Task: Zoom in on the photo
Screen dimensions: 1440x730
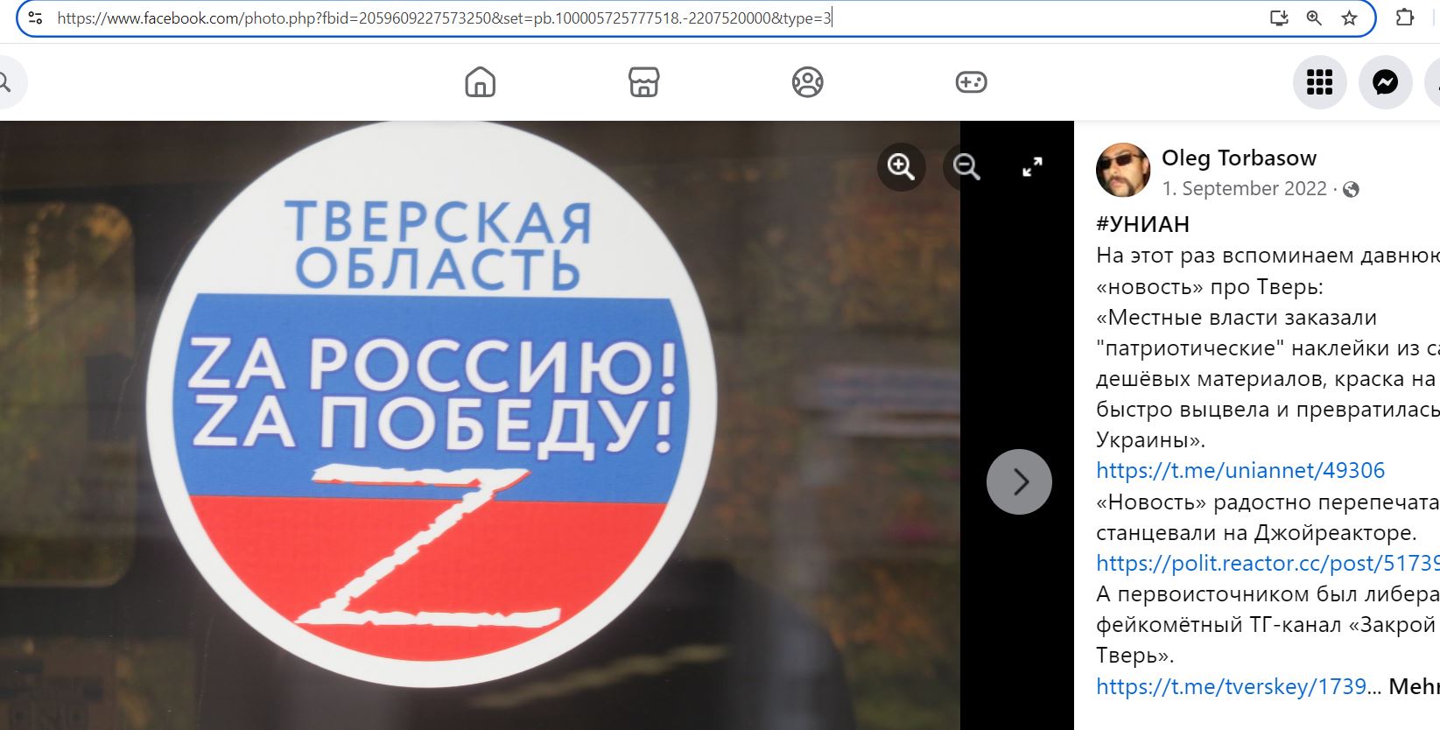Action: (x=901, y=166)
